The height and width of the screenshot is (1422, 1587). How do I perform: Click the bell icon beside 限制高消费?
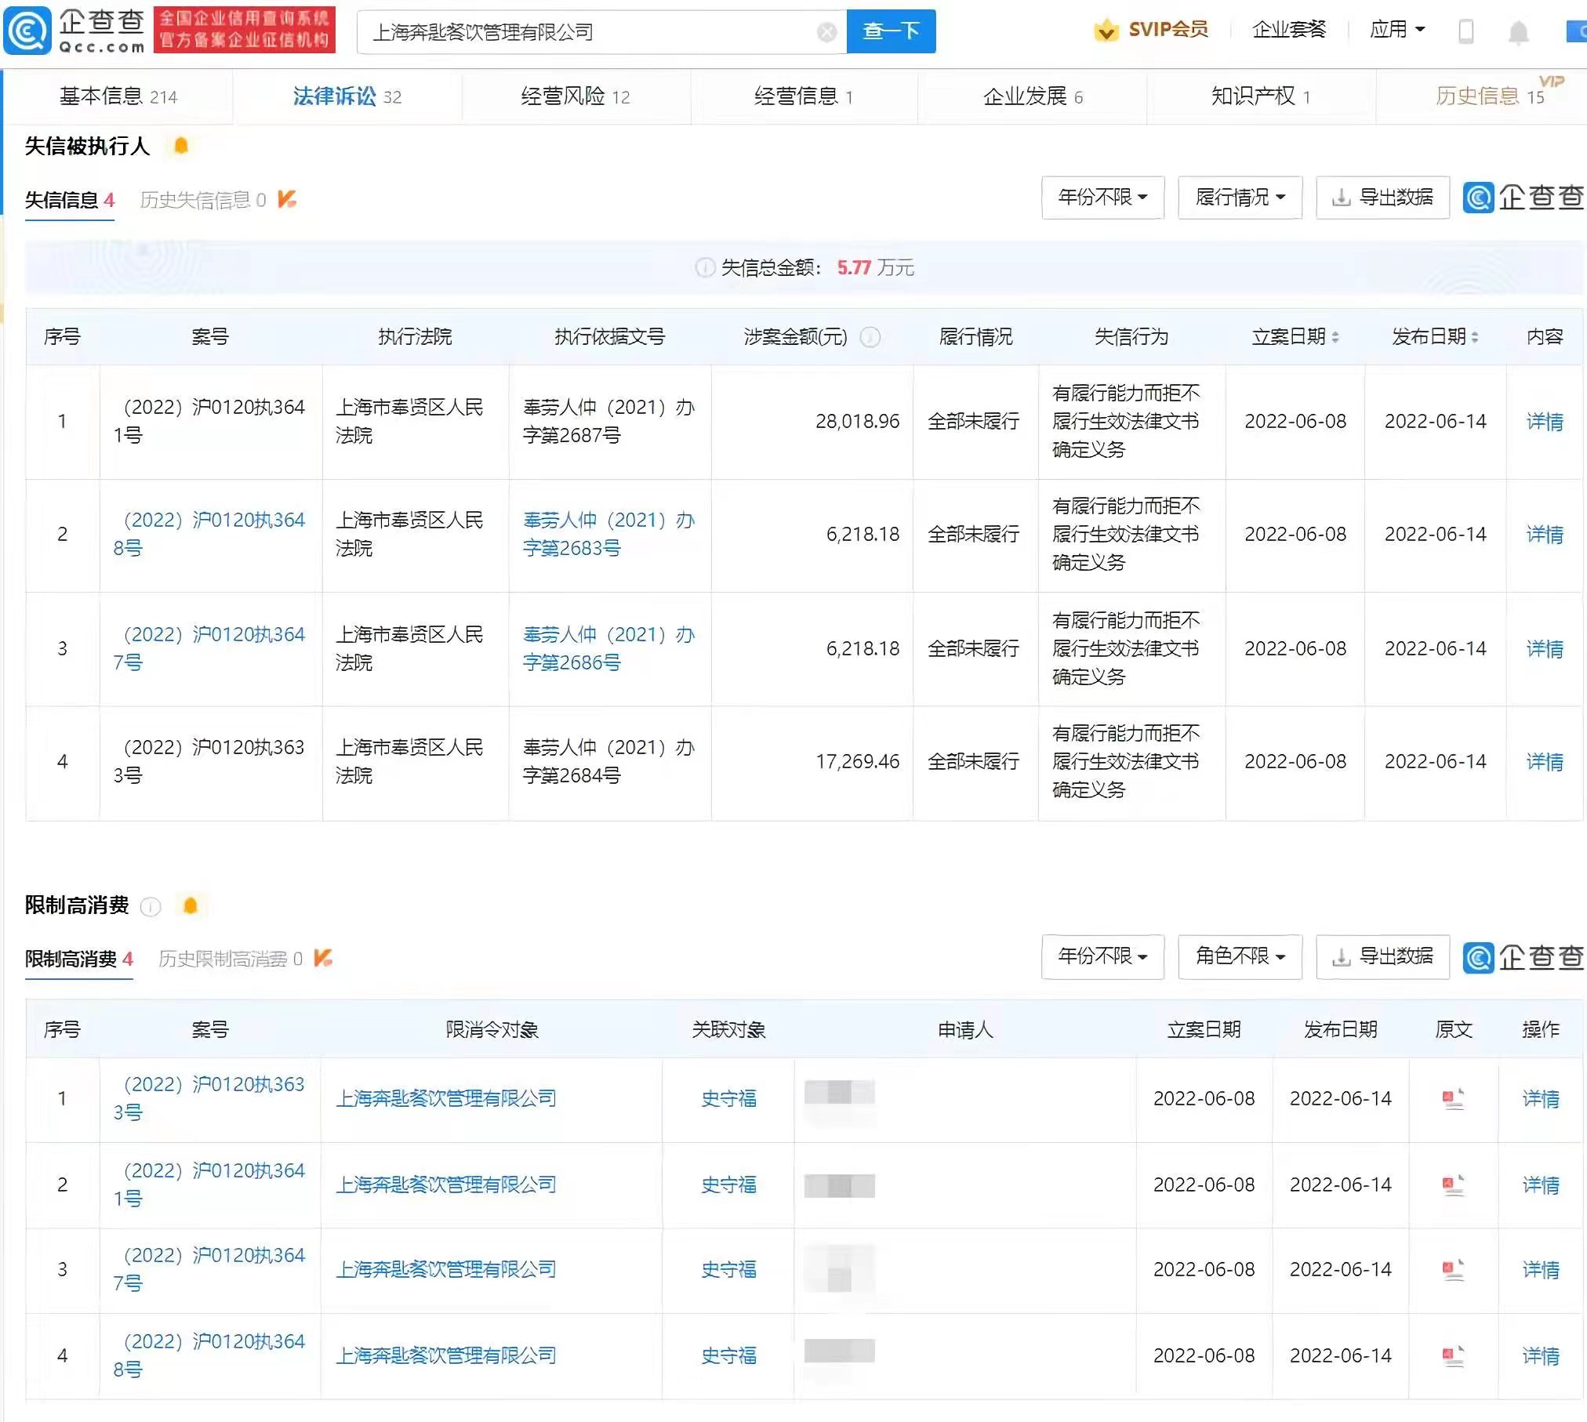[x=190, y=905]
